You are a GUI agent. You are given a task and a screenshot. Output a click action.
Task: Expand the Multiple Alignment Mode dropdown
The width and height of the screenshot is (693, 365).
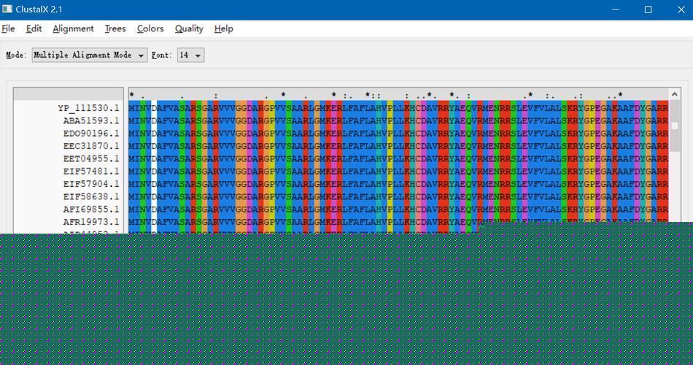(89, 55)
